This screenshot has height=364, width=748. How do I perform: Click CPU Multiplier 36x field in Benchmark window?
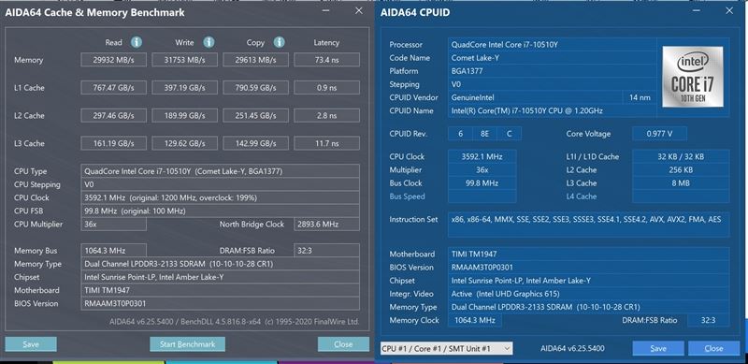click(113, 224)
